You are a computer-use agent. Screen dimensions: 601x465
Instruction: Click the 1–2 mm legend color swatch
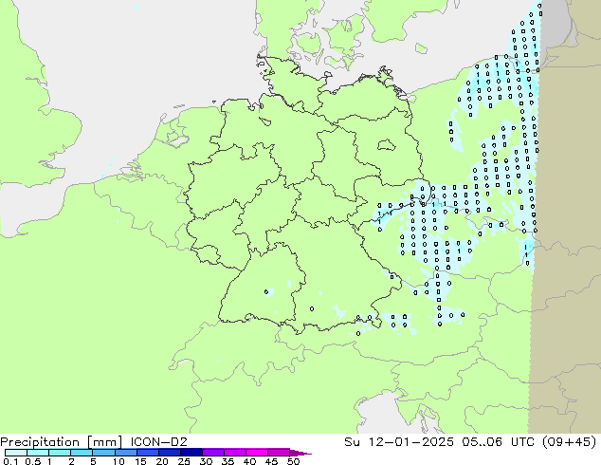pos(60,453)
